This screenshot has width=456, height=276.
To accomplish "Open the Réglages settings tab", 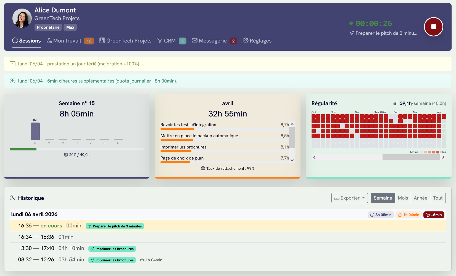I will (257, 41).
